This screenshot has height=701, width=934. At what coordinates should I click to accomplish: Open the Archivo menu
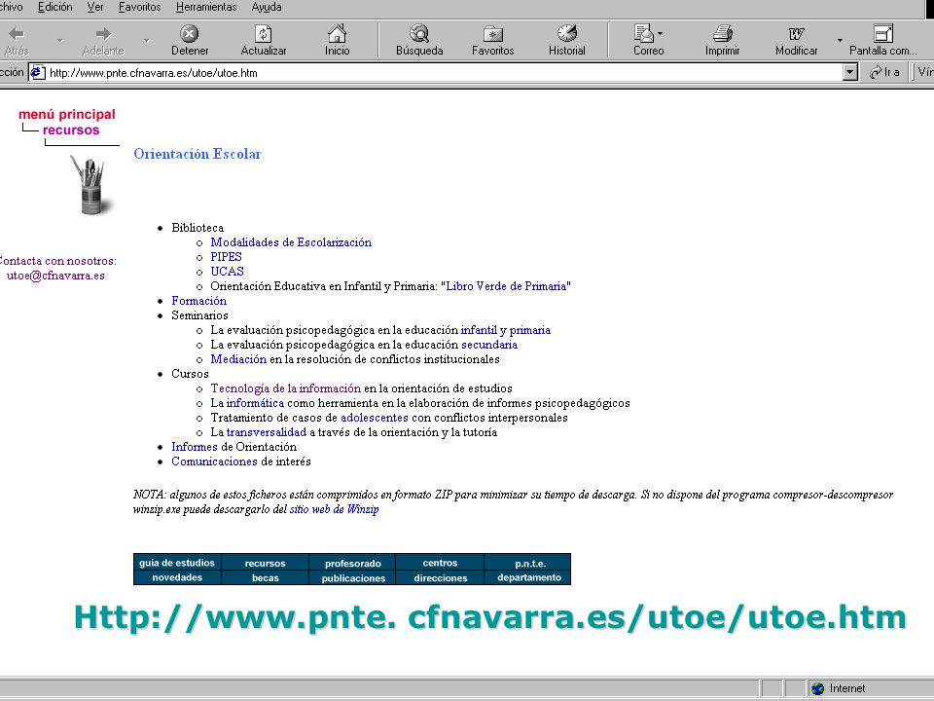pyautogui.click(x=11, y=7)
